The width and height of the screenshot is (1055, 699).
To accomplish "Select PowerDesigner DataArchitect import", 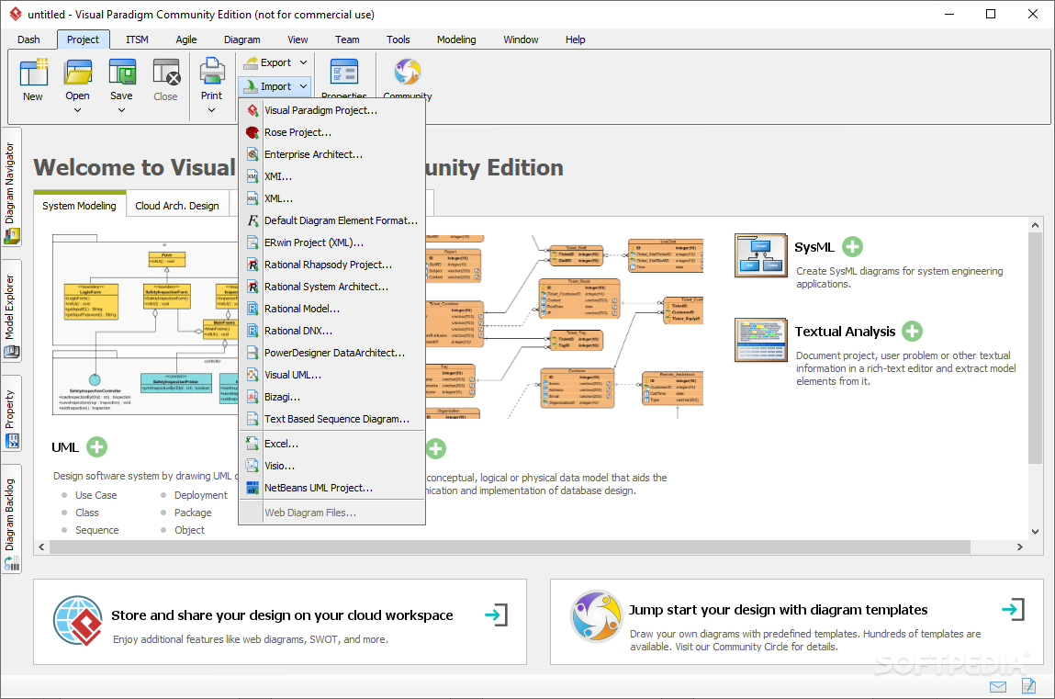I will 332,353.
